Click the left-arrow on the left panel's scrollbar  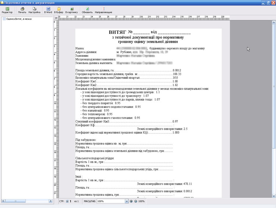click(3, 201)
